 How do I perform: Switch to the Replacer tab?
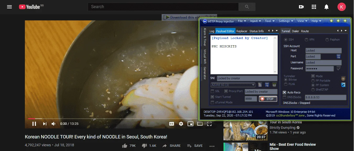click(x=242, y=31)
